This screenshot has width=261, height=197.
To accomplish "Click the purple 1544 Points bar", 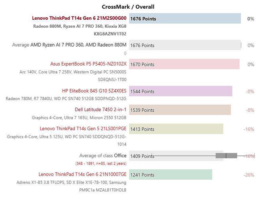I will [181, 91].
